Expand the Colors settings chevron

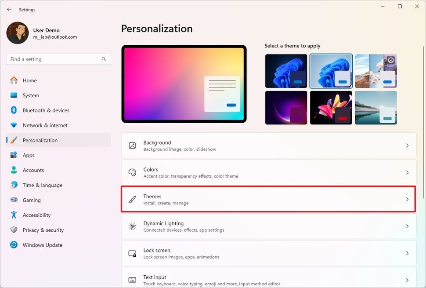click(x=407, y=172)
